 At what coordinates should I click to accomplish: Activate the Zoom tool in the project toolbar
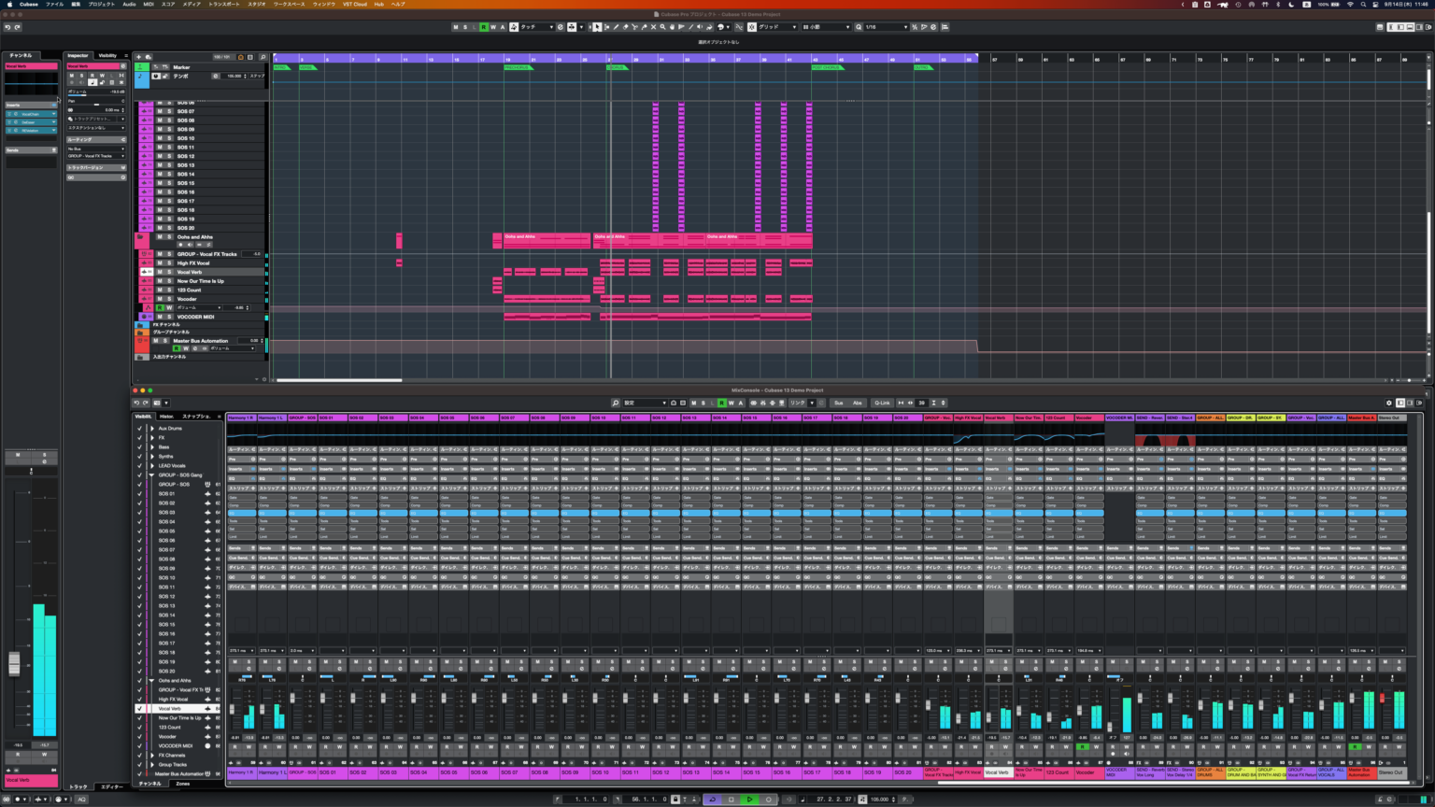click(663, 28)
